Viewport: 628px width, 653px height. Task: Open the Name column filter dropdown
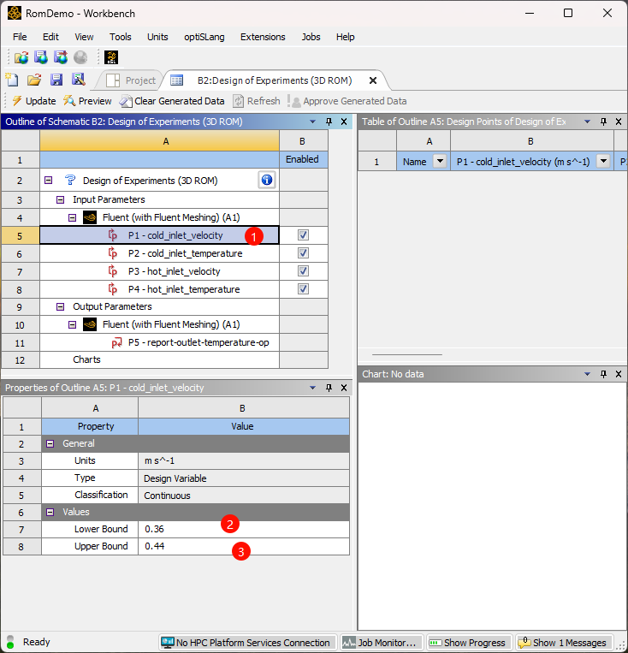click(x=440, y=162)
